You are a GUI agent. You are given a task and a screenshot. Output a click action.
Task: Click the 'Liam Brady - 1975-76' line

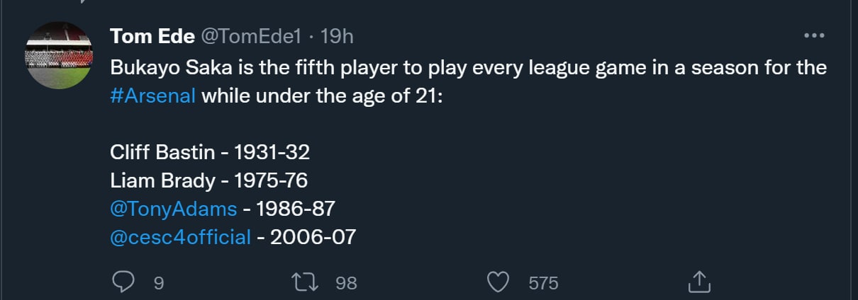[x=208, y=180]
